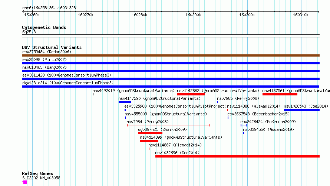
Task: Open the nsv4142662 gnomAD label
Action: (x=218, y=91)
